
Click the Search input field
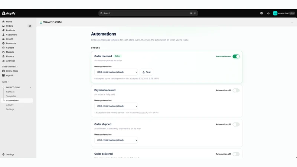[x=148, y=13]
